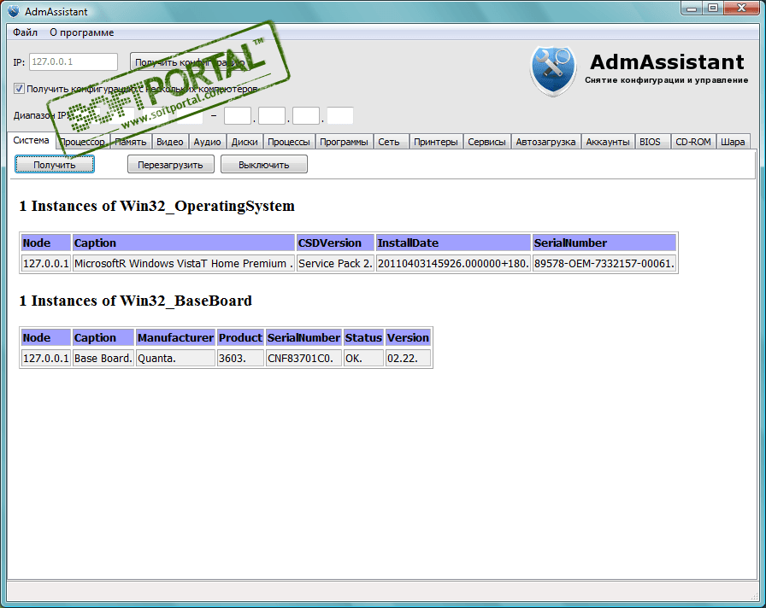
Task: Click the 3603. product cell
Action: click(240, 358)
